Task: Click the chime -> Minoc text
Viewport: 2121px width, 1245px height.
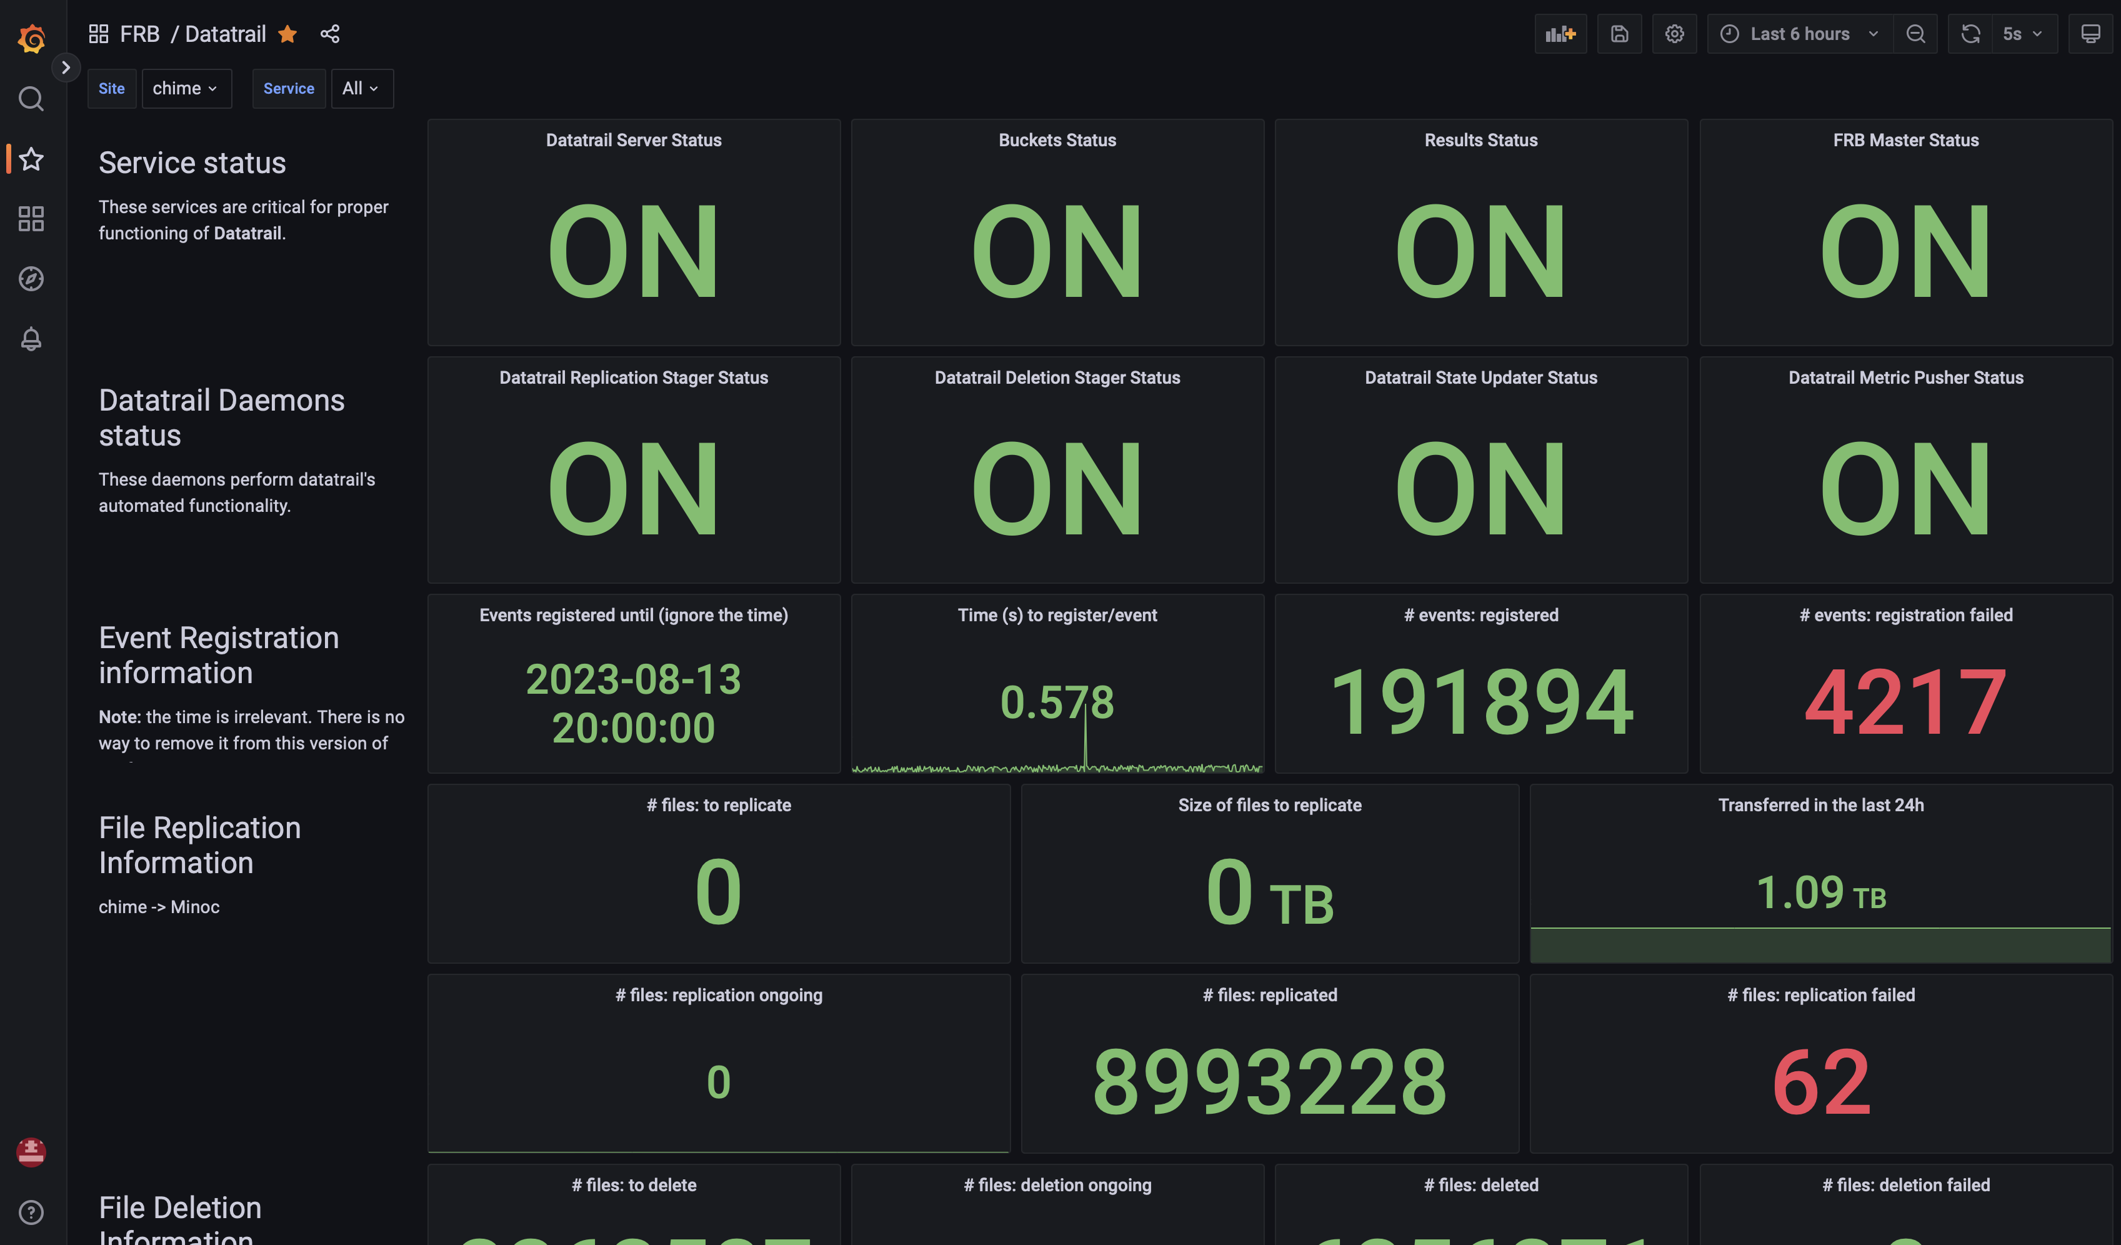Action: tap(159, 907)
